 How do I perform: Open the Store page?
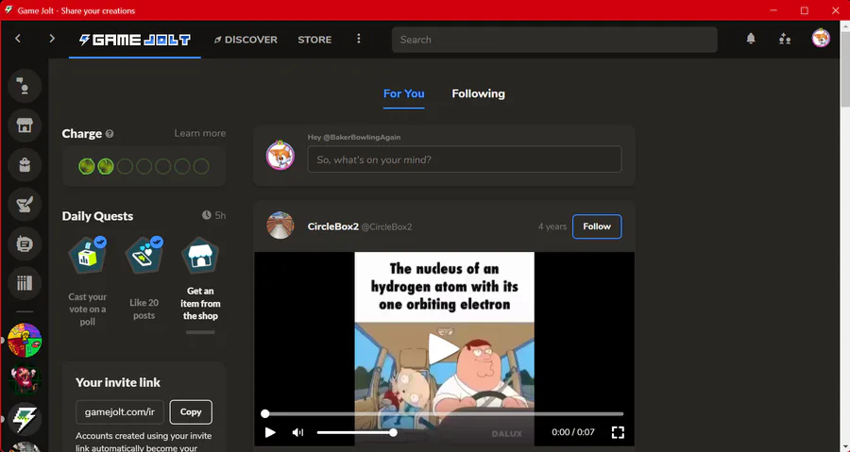point(314,40)
